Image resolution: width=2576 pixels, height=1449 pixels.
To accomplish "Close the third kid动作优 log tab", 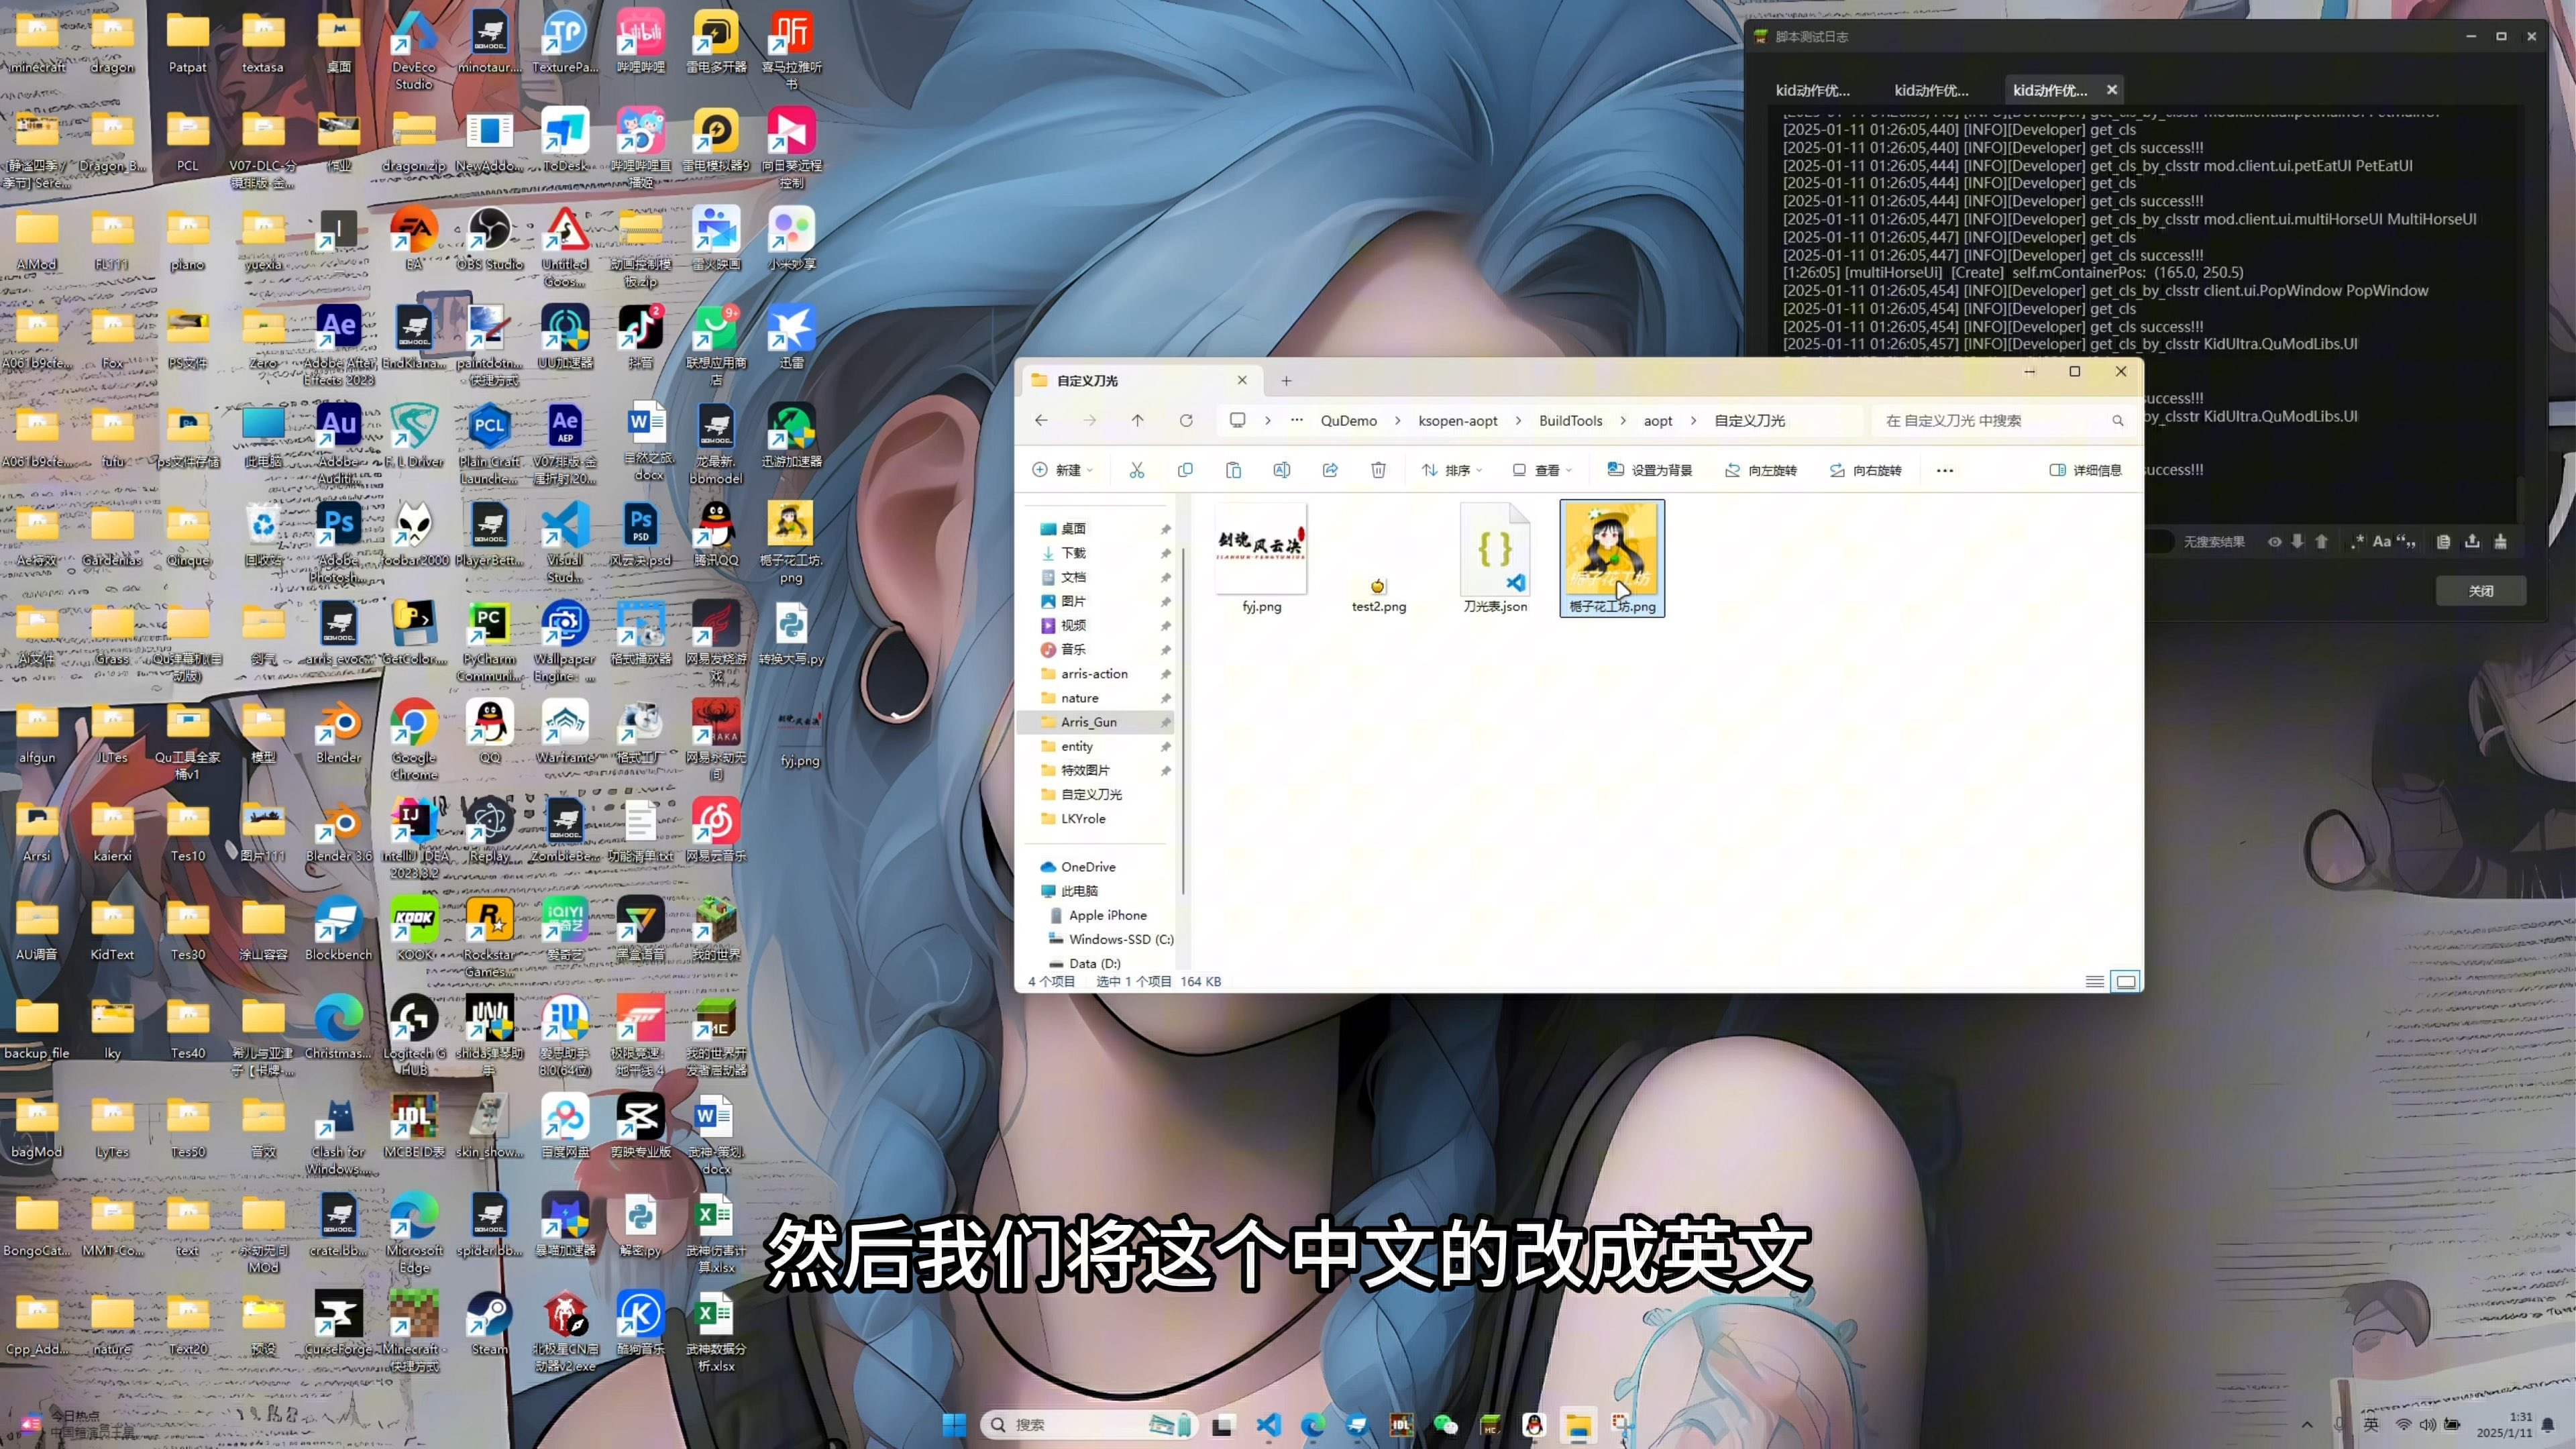I will (x=2112, y=90).
